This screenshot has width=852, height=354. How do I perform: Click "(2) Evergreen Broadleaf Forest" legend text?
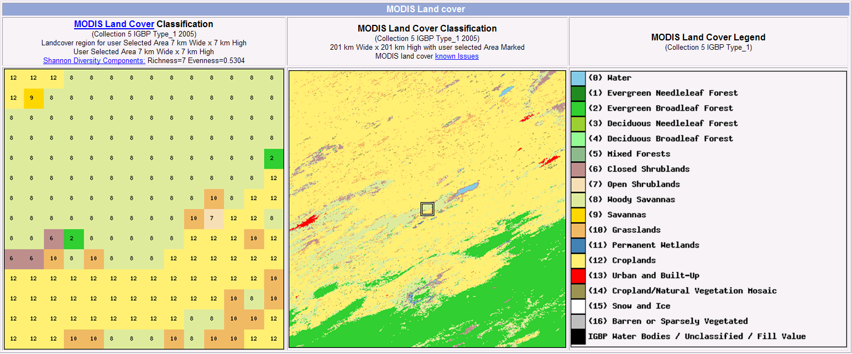tap(661, 108)
